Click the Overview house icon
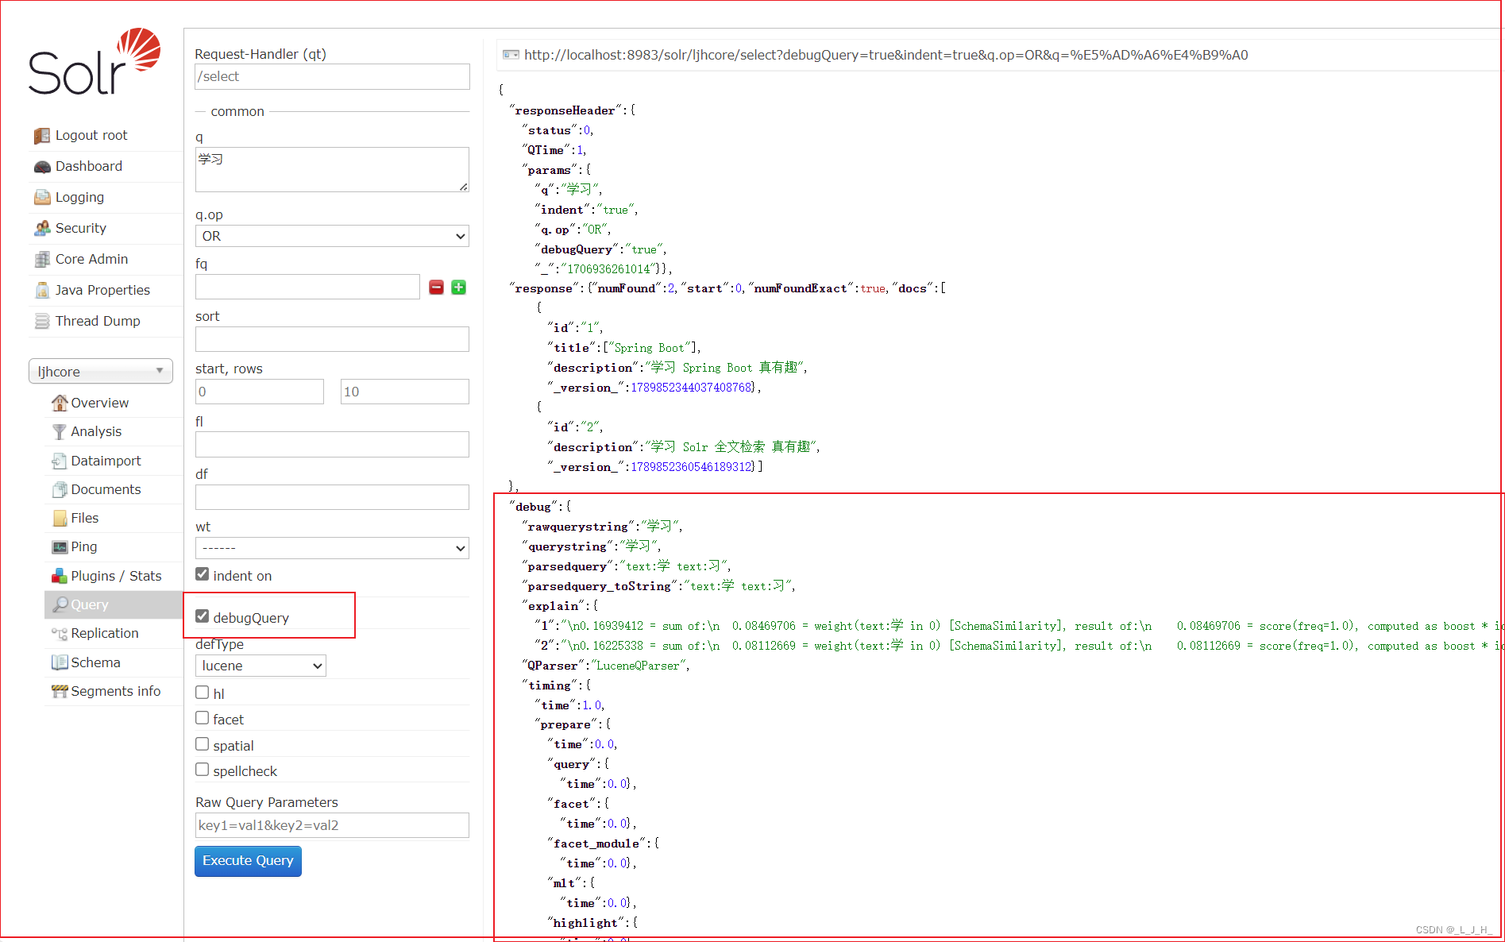Screen dimensions: 1505x942 (60, 403)
